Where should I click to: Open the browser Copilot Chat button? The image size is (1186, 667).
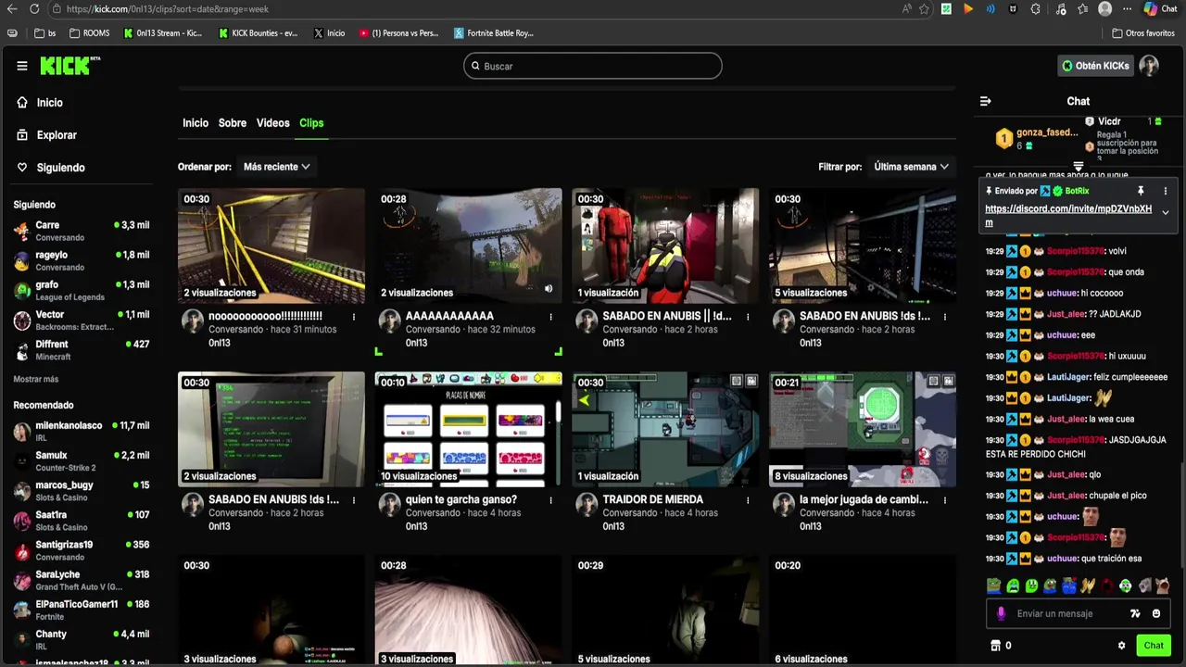[1160, 8]
